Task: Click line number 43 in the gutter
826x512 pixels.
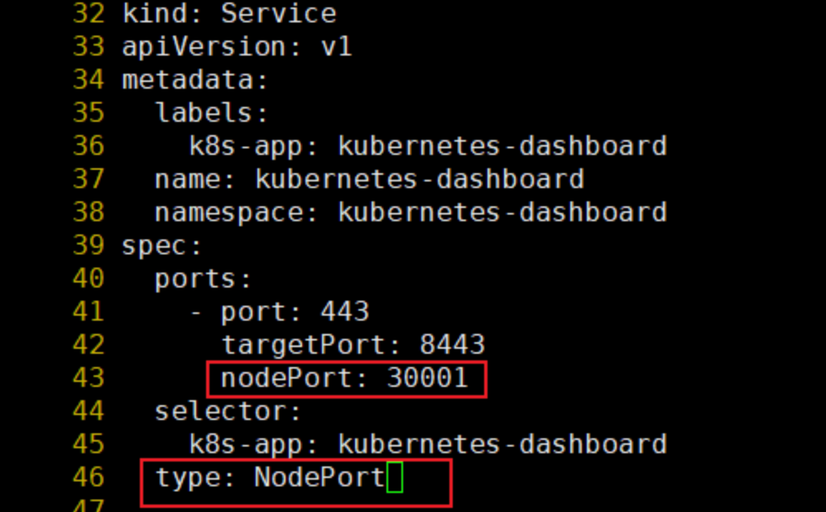Action: [89, 379]
